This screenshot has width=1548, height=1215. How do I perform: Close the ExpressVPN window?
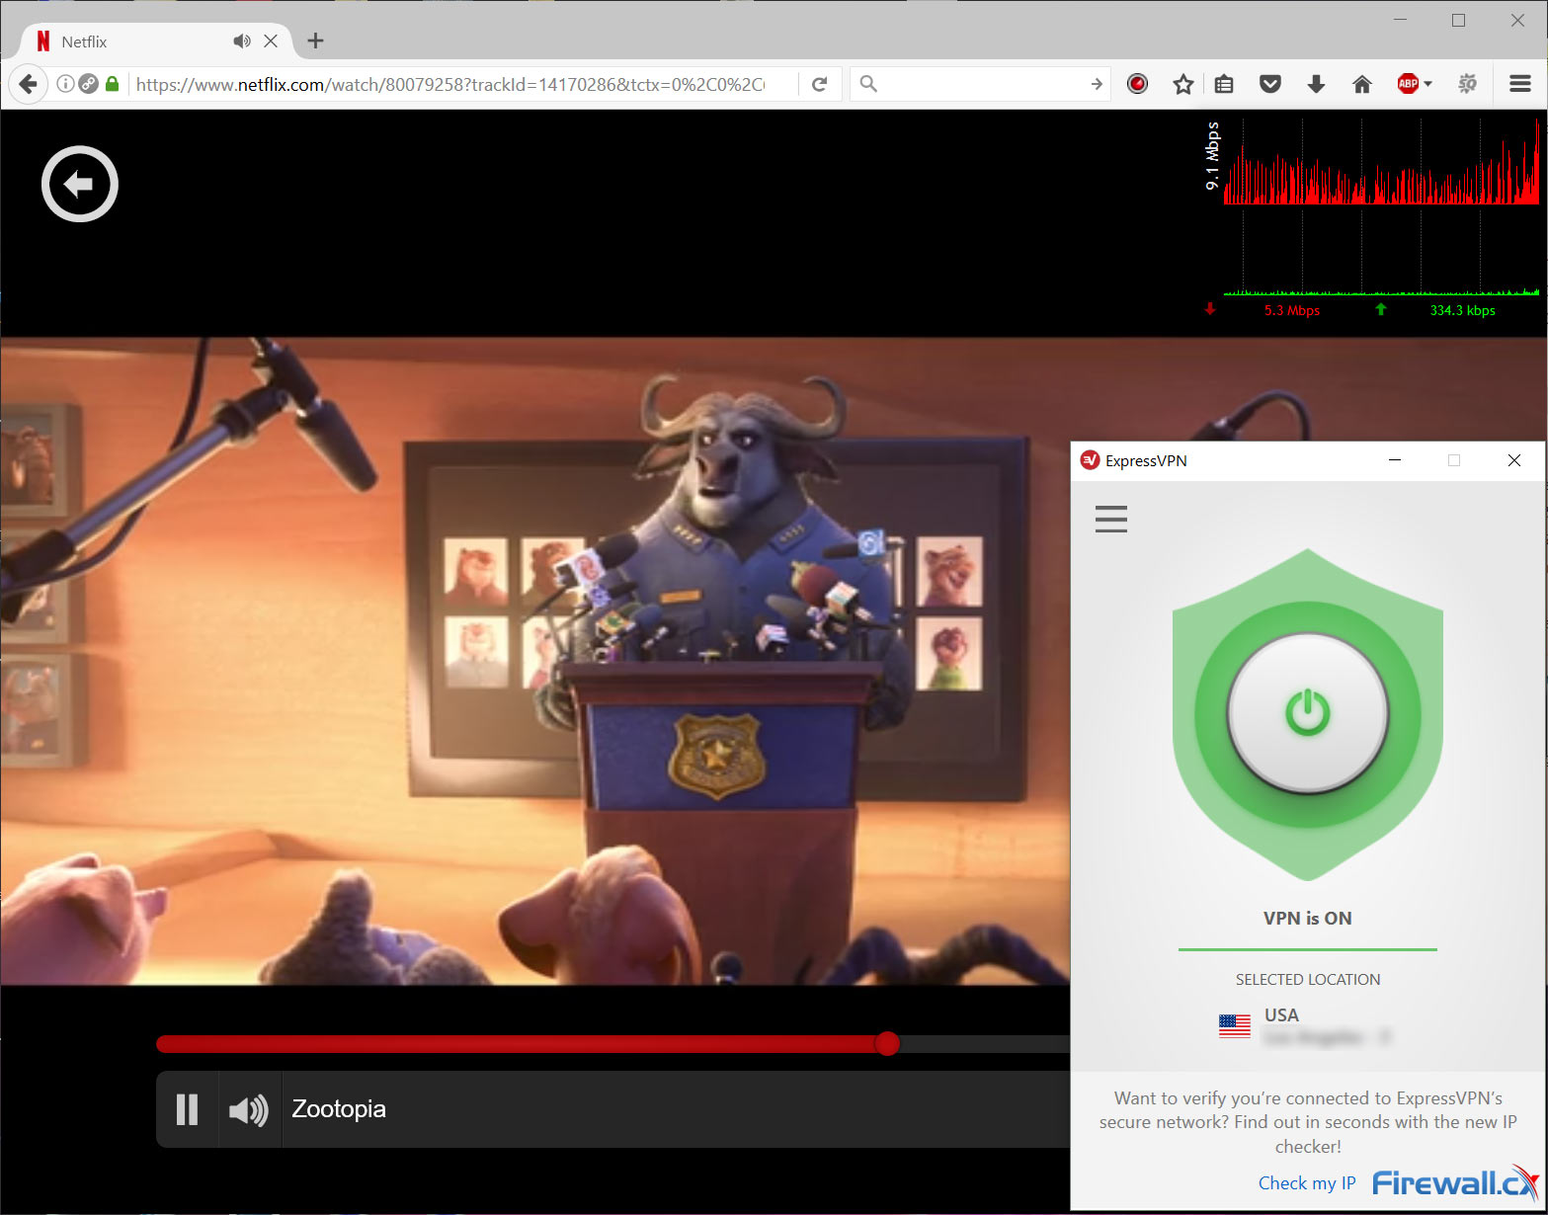pos(1513,460)
